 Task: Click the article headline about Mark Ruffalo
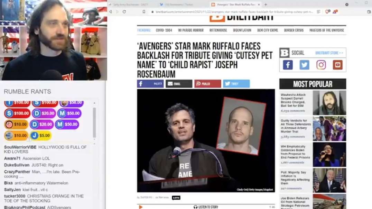(x=205, y=60)
